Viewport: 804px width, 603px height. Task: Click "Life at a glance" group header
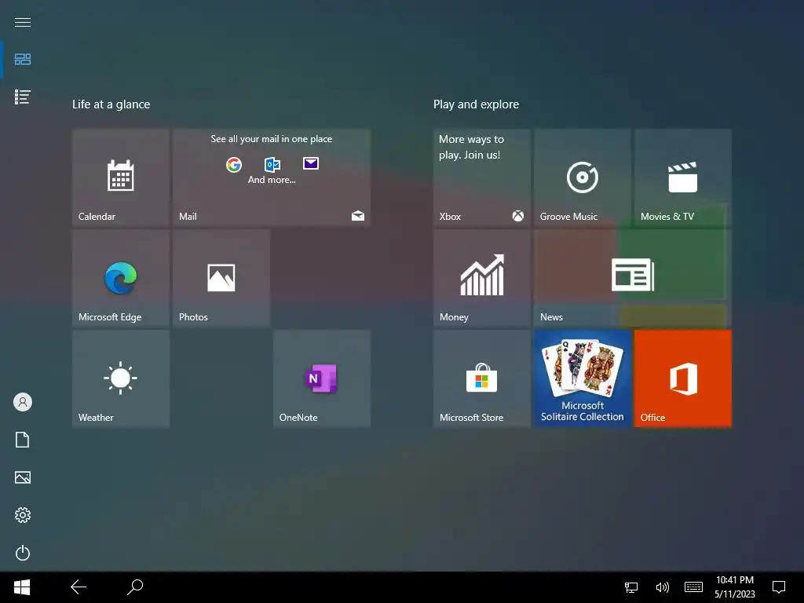pos(111,104)
